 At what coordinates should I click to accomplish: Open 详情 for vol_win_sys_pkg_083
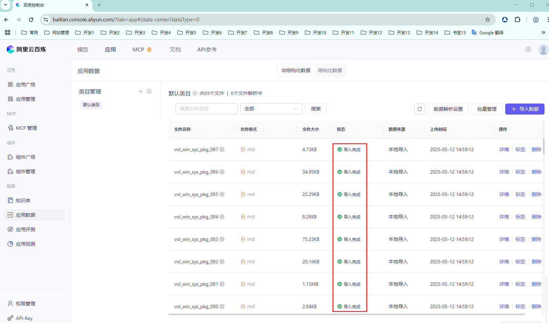[504, 239]
